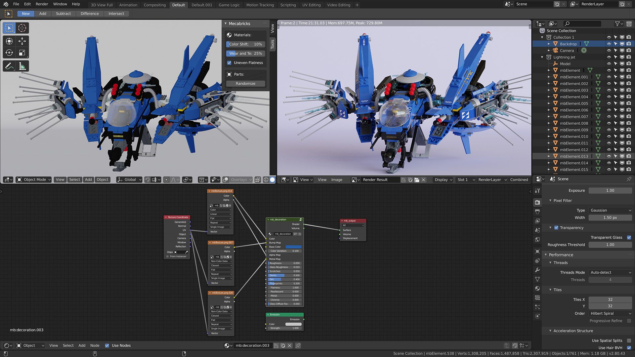This screenshot has width=635, height=357.
Task: Select the Measure ruler tool
Action: pyautogui.click(x=22, y=66)
